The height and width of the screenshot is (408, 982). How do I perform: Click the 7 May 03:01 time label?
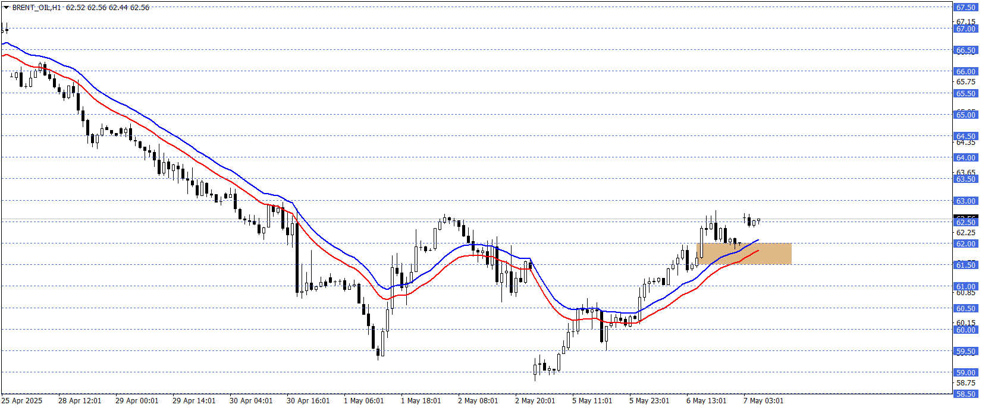(x=764, y=401)
